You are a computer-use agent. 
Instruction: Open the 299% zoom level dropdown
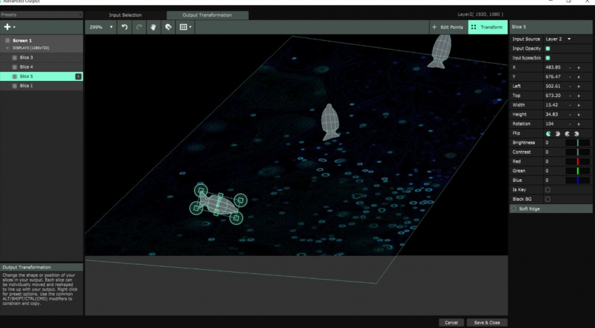101,27
